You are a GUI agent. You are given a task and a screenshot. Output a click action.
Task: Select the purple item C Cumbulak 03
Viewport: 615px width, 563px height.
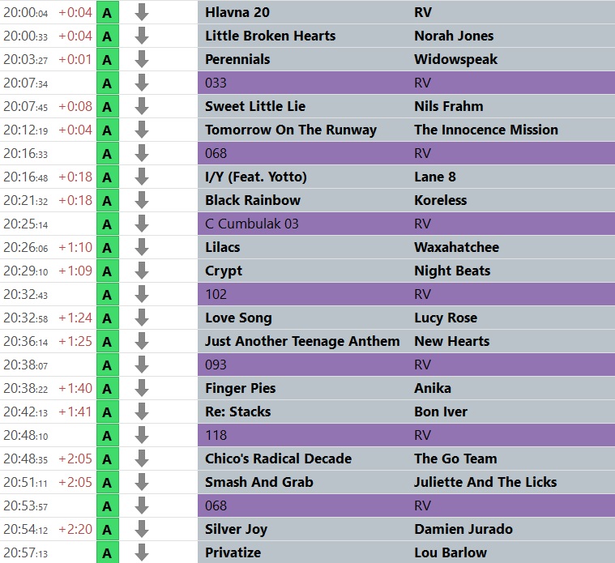point(252,224)
